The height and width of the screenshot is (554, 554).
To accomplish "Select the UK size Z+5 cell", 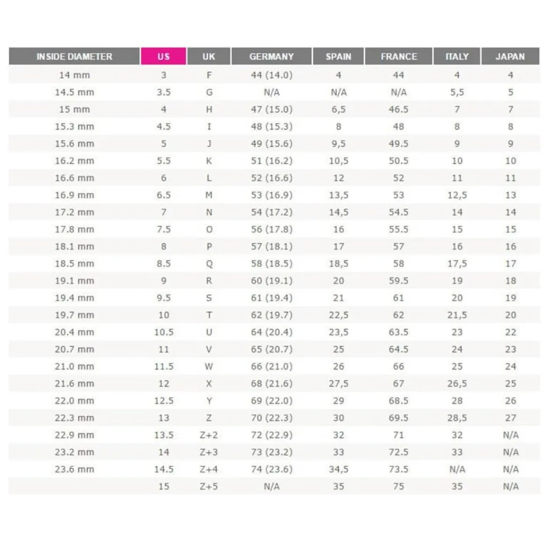I will [x=209, y=486].
